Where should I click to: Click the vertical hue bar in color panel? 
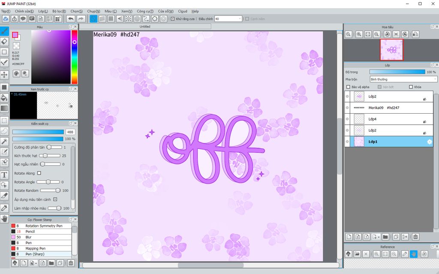[75, 57]
